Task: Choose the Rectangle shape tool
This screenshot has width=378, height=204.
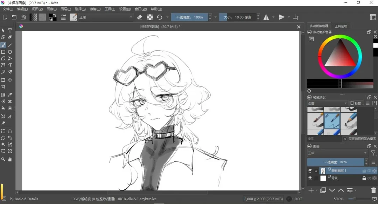Action: tap(3, 52)
